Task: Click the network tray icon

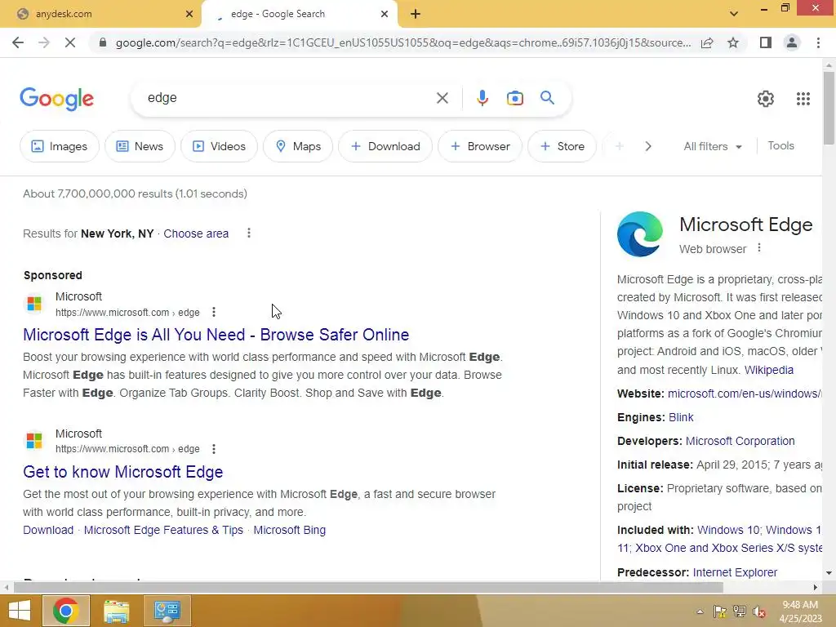Action: tap(740, 612)
